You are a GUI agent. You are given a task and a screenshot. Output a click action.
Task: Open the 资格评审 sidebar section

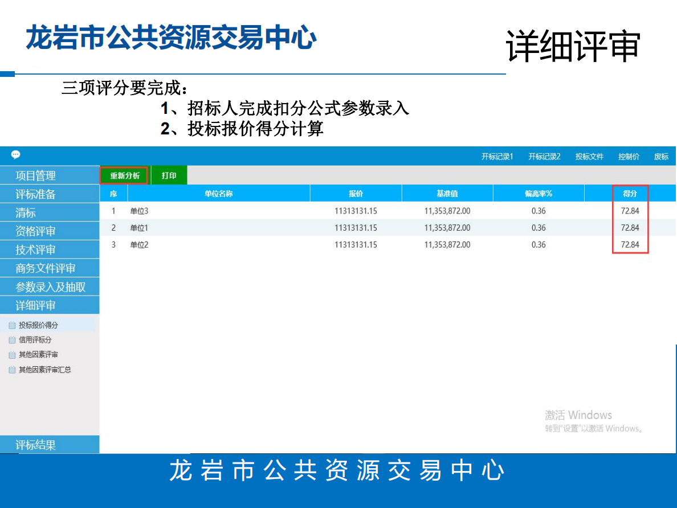50,231
